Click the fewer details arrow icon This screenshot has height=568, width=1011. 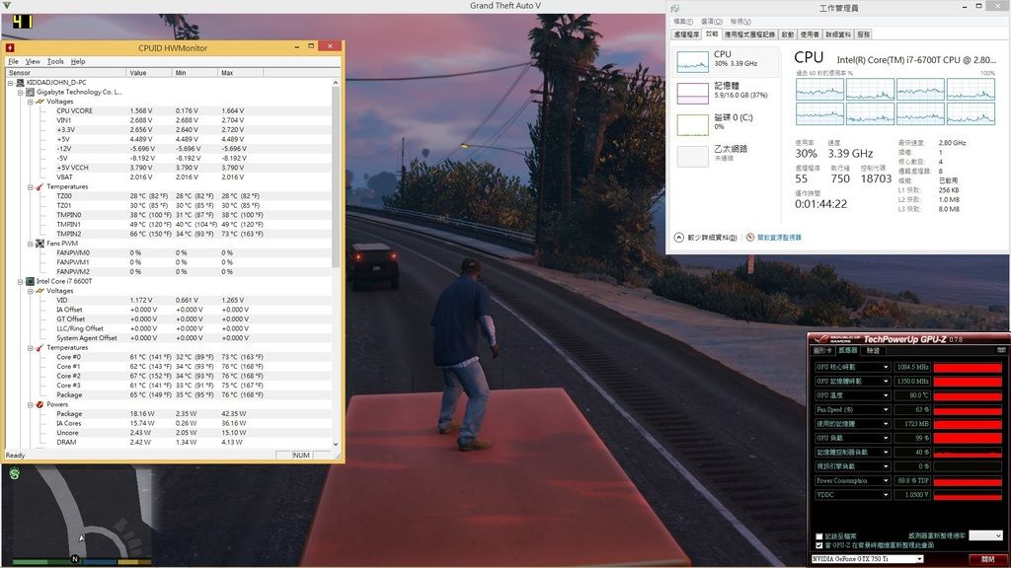[x=679, y=237]
